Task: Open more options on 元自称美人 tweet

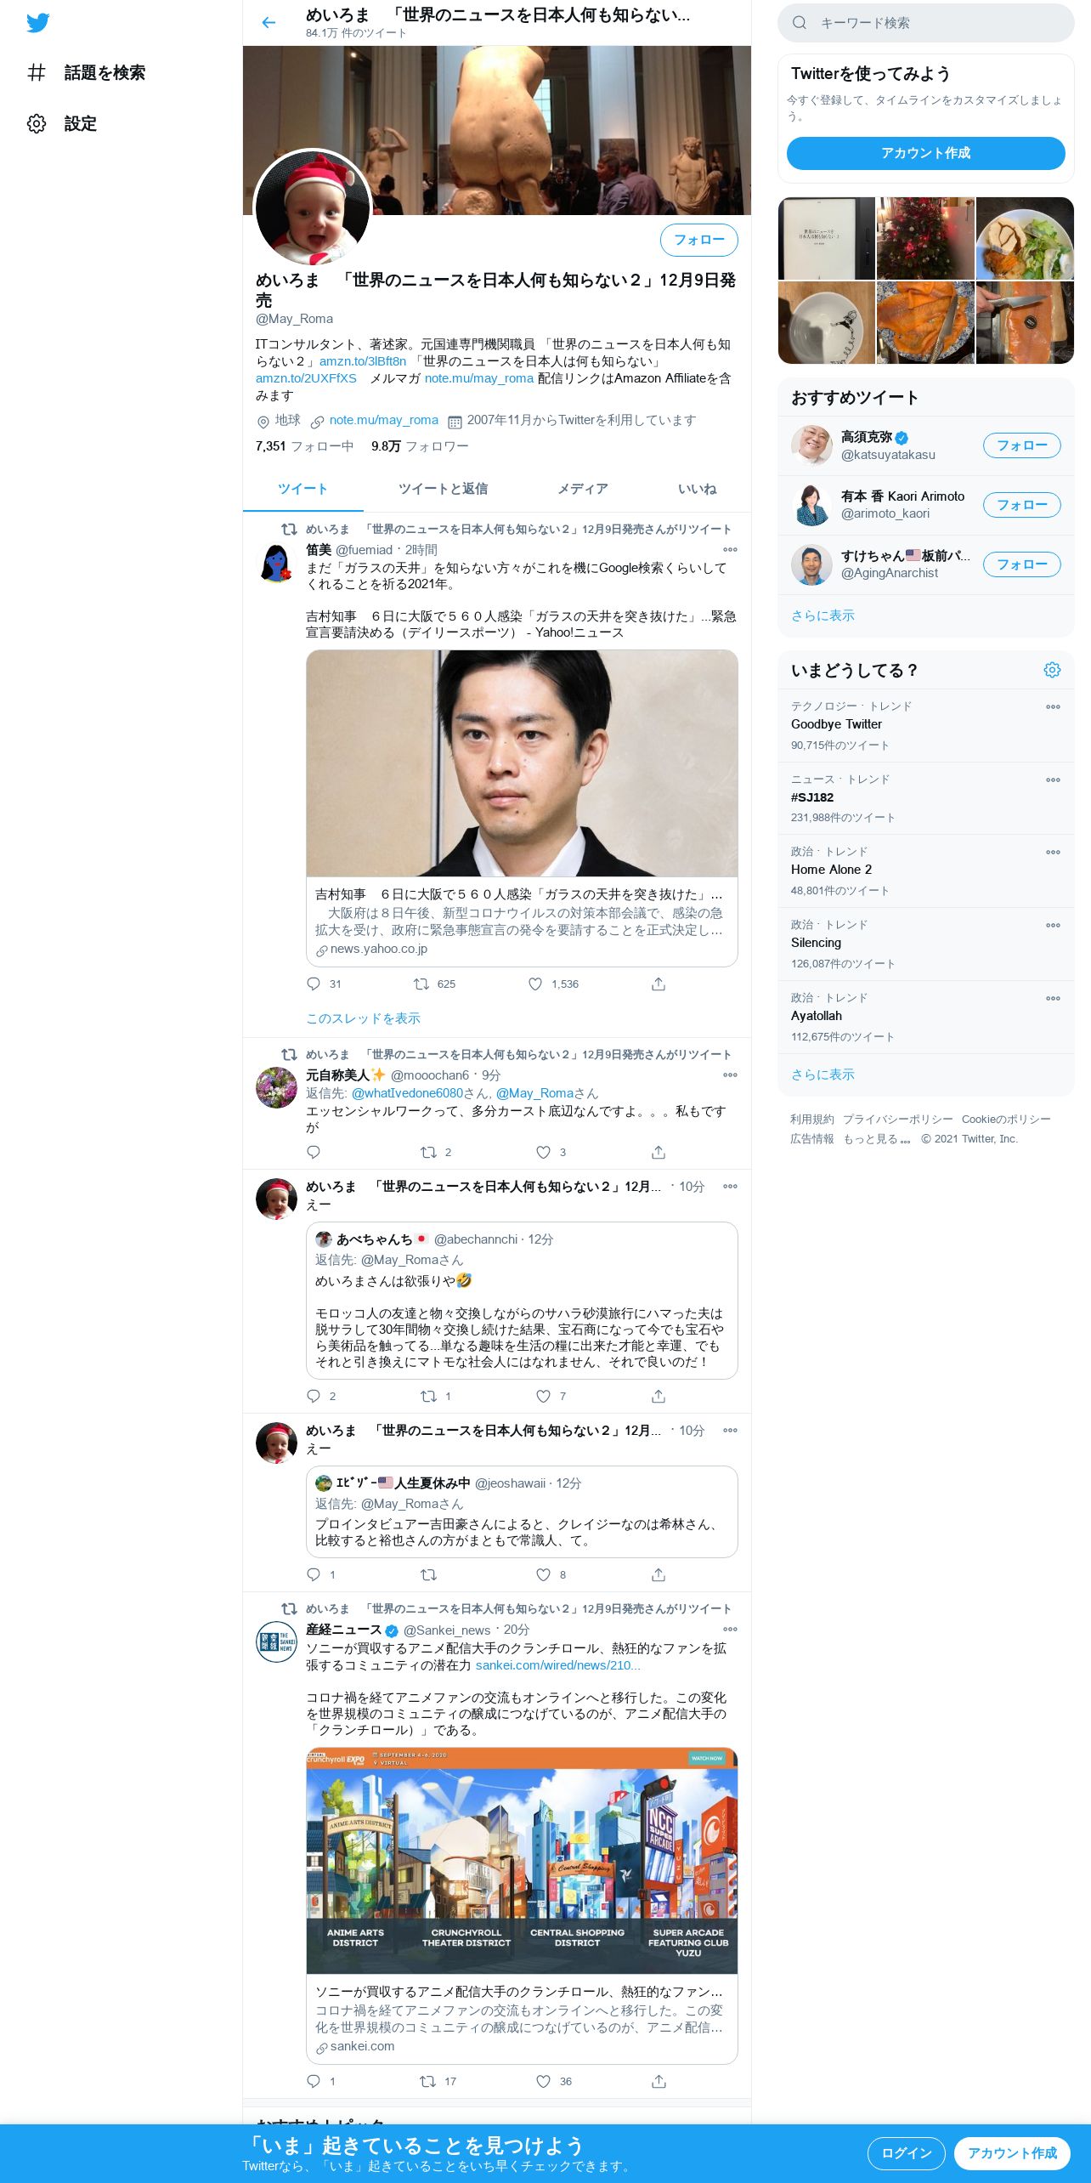Action: pyautogui.click(x=730, y=1075)
